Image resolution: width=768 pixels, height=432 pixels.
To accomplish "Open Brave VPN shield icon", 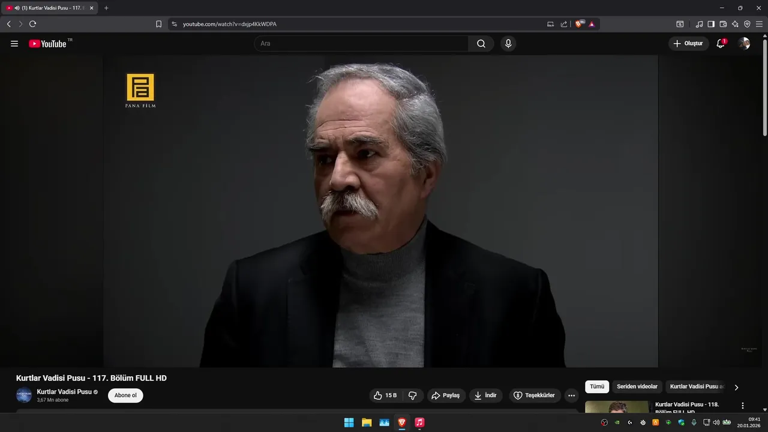I will tap(747, 24).
